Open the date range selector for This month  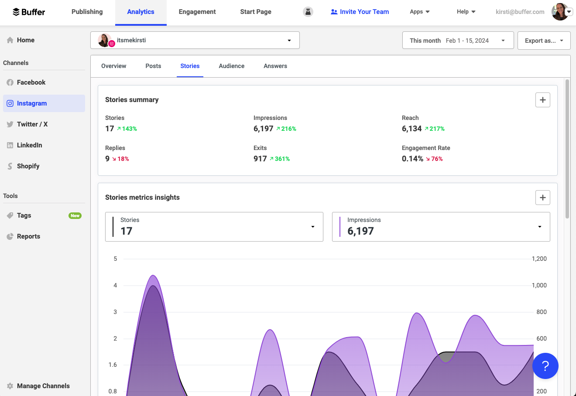[458, 40]
